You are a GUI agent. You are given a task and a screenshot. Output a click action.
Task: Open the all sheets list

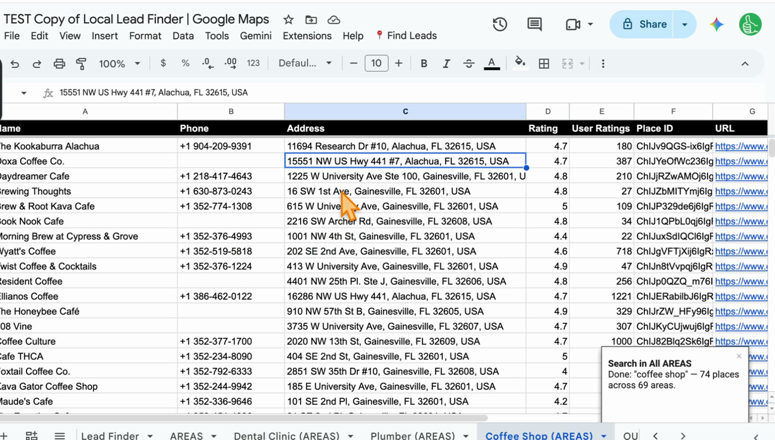pos(60,436)
